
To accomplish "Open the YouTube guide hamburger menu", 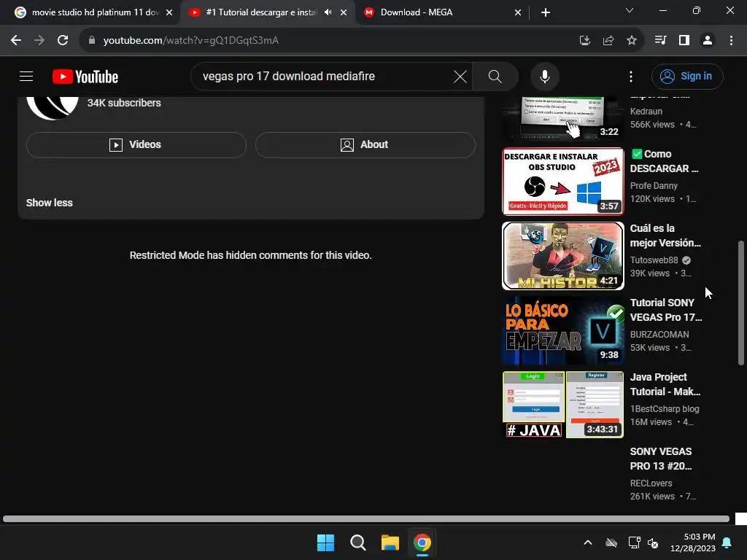I will pos(26,76).
